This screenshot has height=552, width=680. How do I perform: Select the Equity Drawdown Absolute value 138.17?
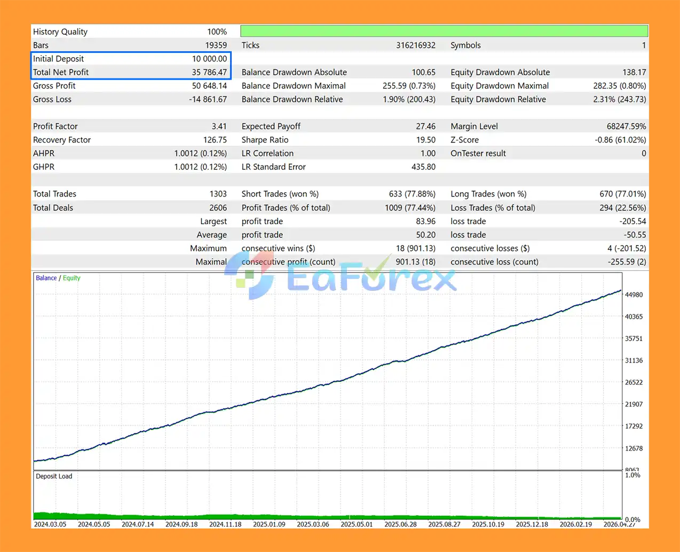tap(634, 72)
